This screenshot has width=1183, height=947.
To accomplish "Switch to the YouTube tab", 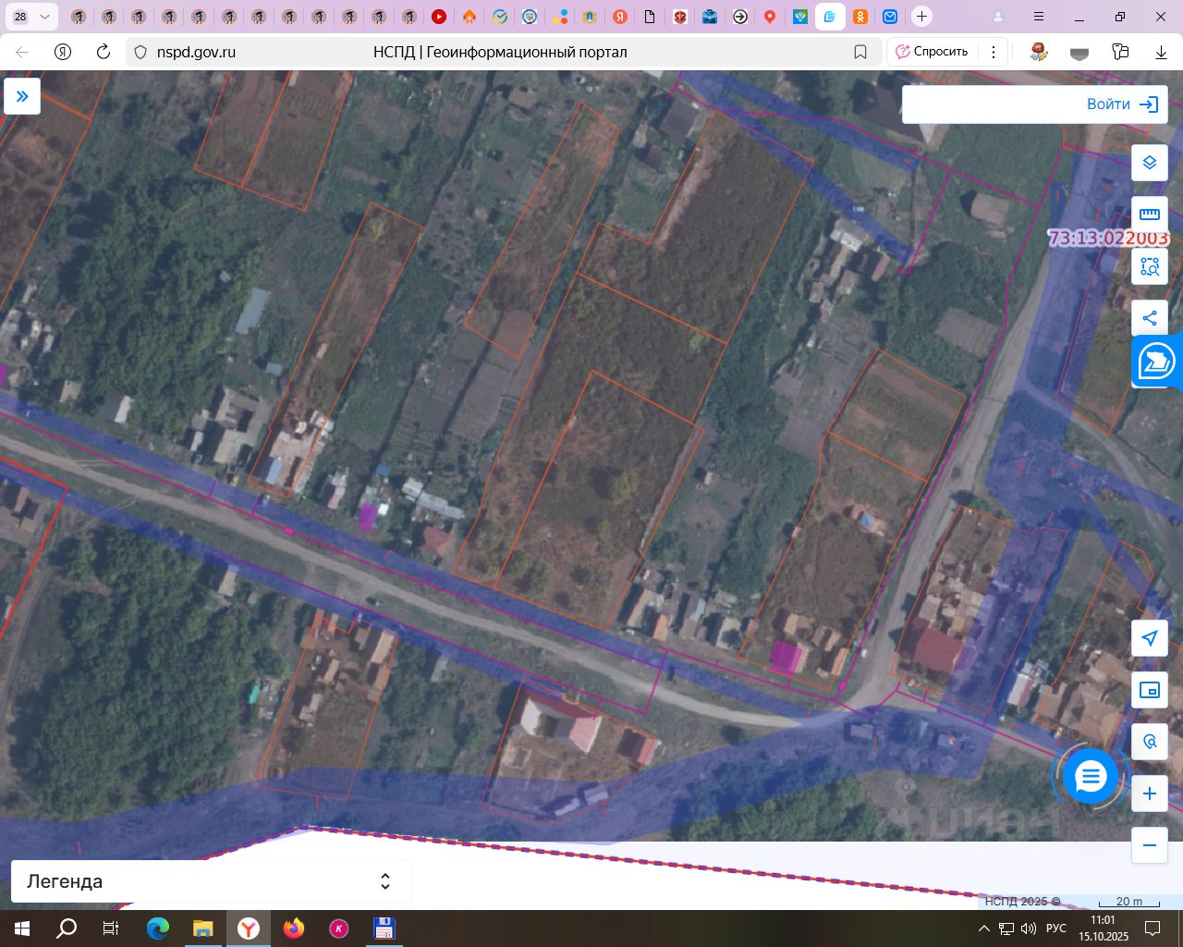I will (x=439, y=17).
